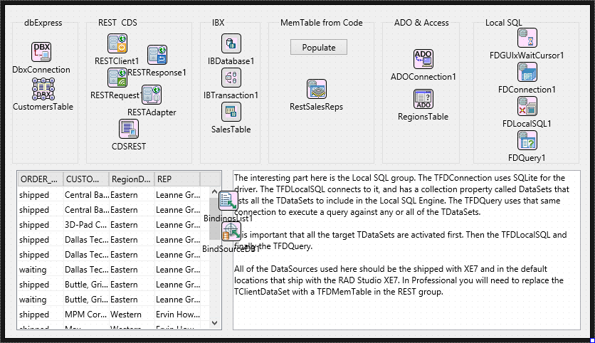This screenshot has width=595, height=343.
Task: Click the ORDER_ column header
Action: coord(41,179)
